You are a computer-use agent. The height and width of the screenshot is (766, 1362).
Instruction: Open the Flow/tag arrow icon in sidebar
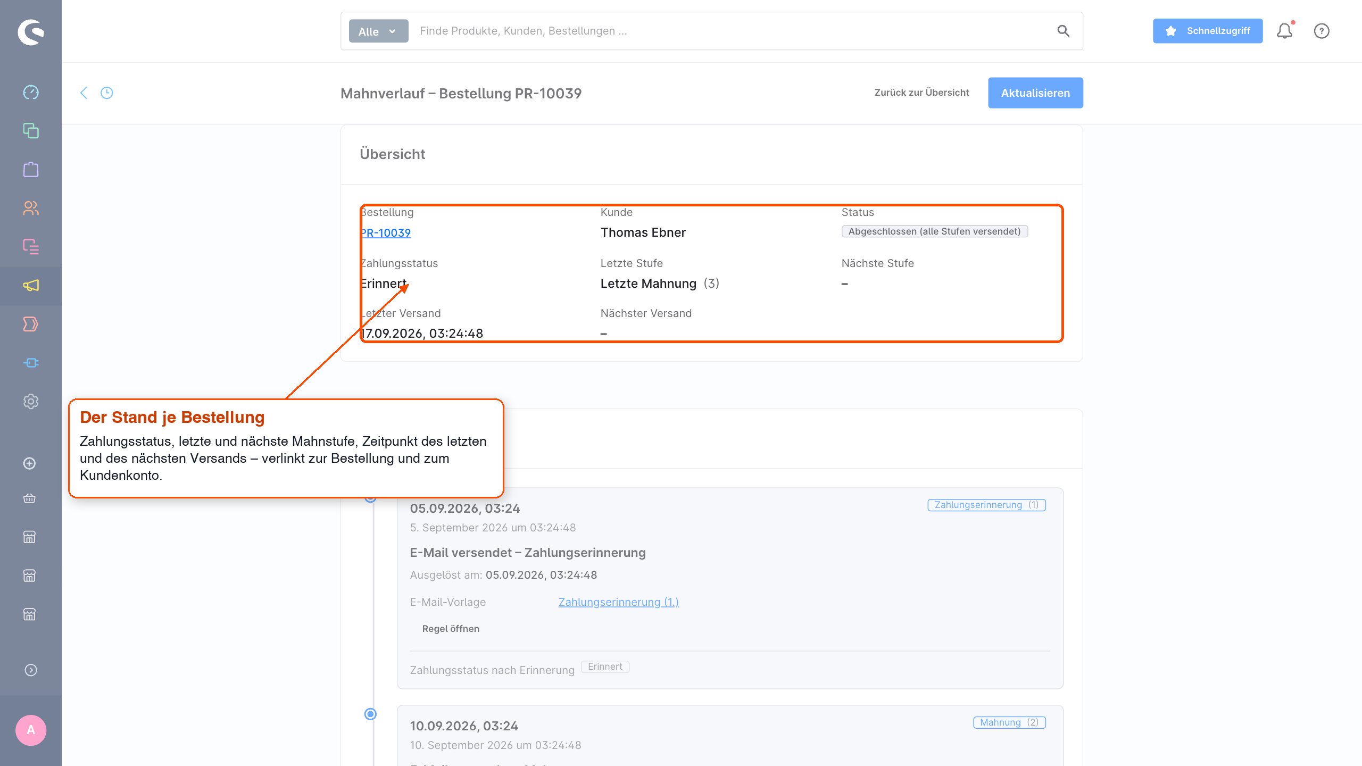click(31, 324)
